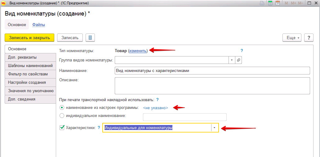
Task: Click the Записать button
Action: 70,38
